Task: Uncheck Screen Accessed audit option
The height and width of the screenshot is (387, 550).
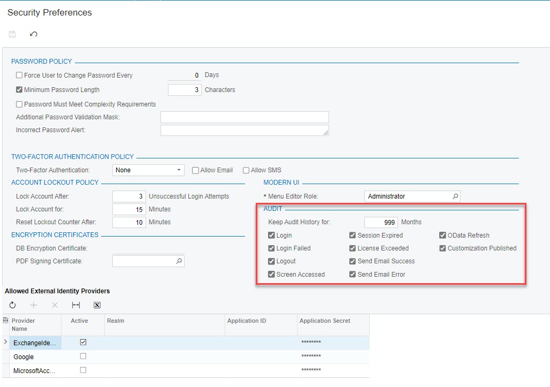Action: 271,275
